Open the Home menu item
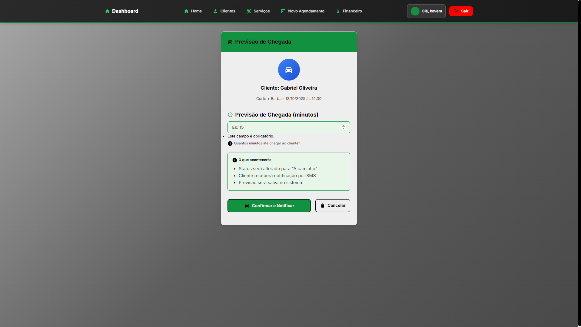This screenshot has width=581, height=327. 193,11
